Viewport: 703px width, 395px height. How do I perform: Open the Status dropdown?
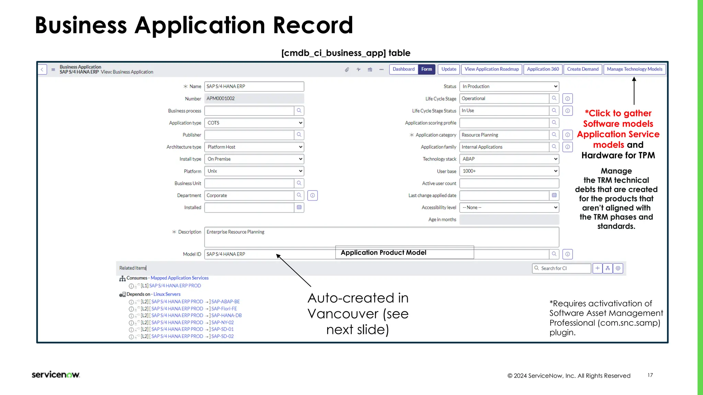pos(509,86)
